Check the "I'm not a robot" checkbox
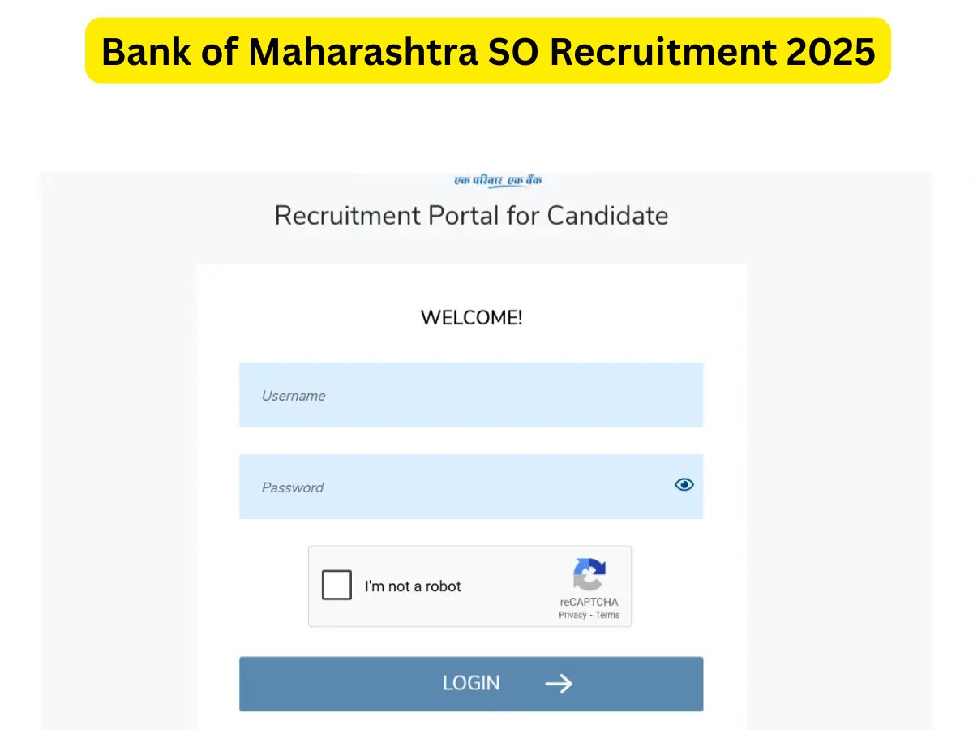 [336, 585]
